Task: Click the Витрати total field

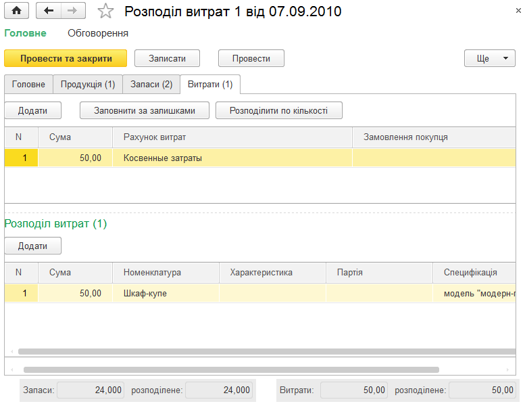Action: [354, 390]
